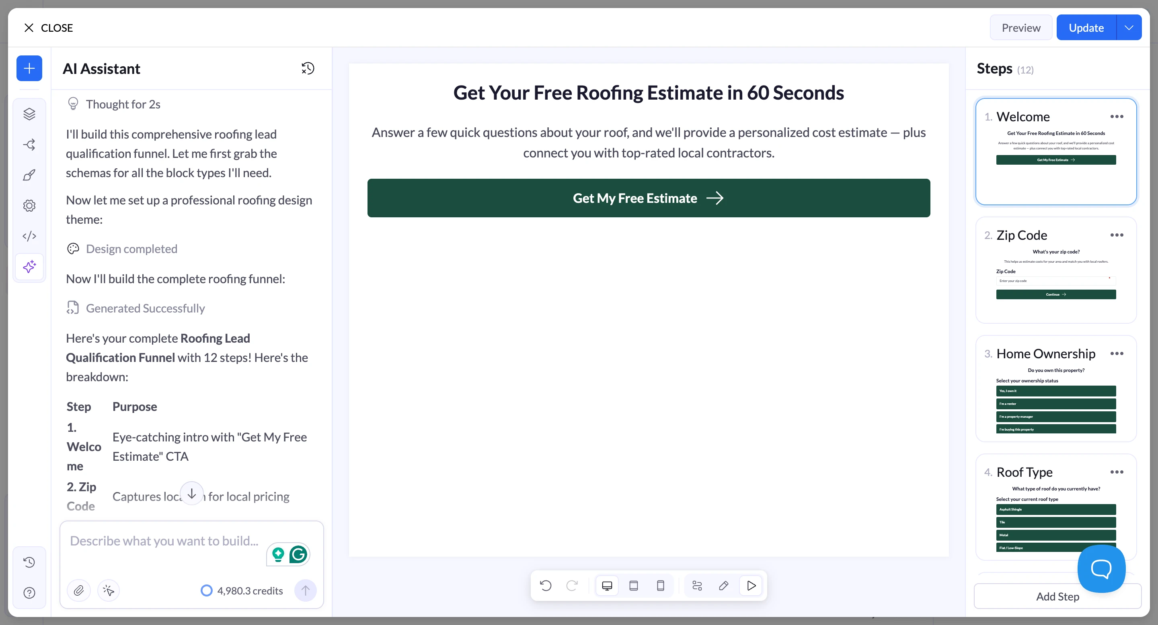Click the Grammarly icon in prompt box
This screenshot has width=1158, height=625.
click(x=298, y=555)
